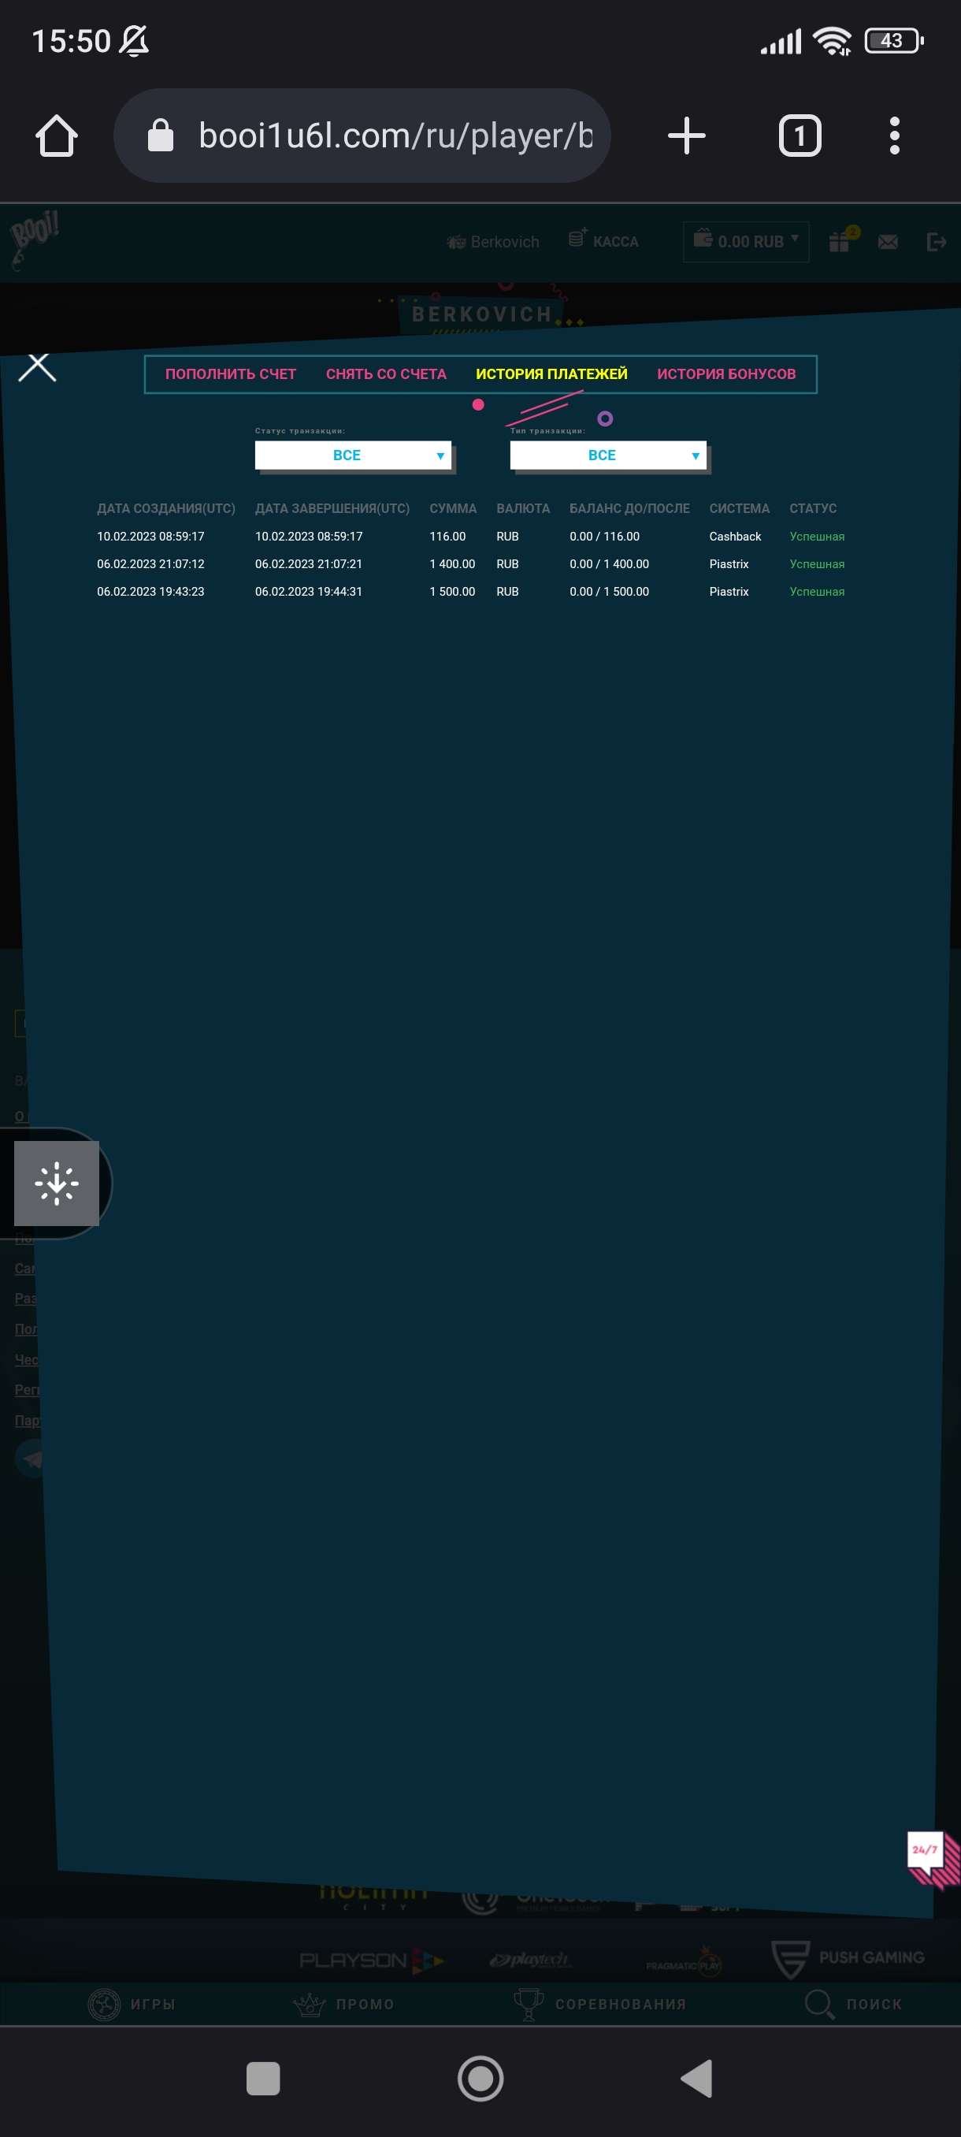Image resolution: width=961 pixels, height=2137 pixels.
Task: Click Успешная status in Cashback row
Action: coord(817,537)
